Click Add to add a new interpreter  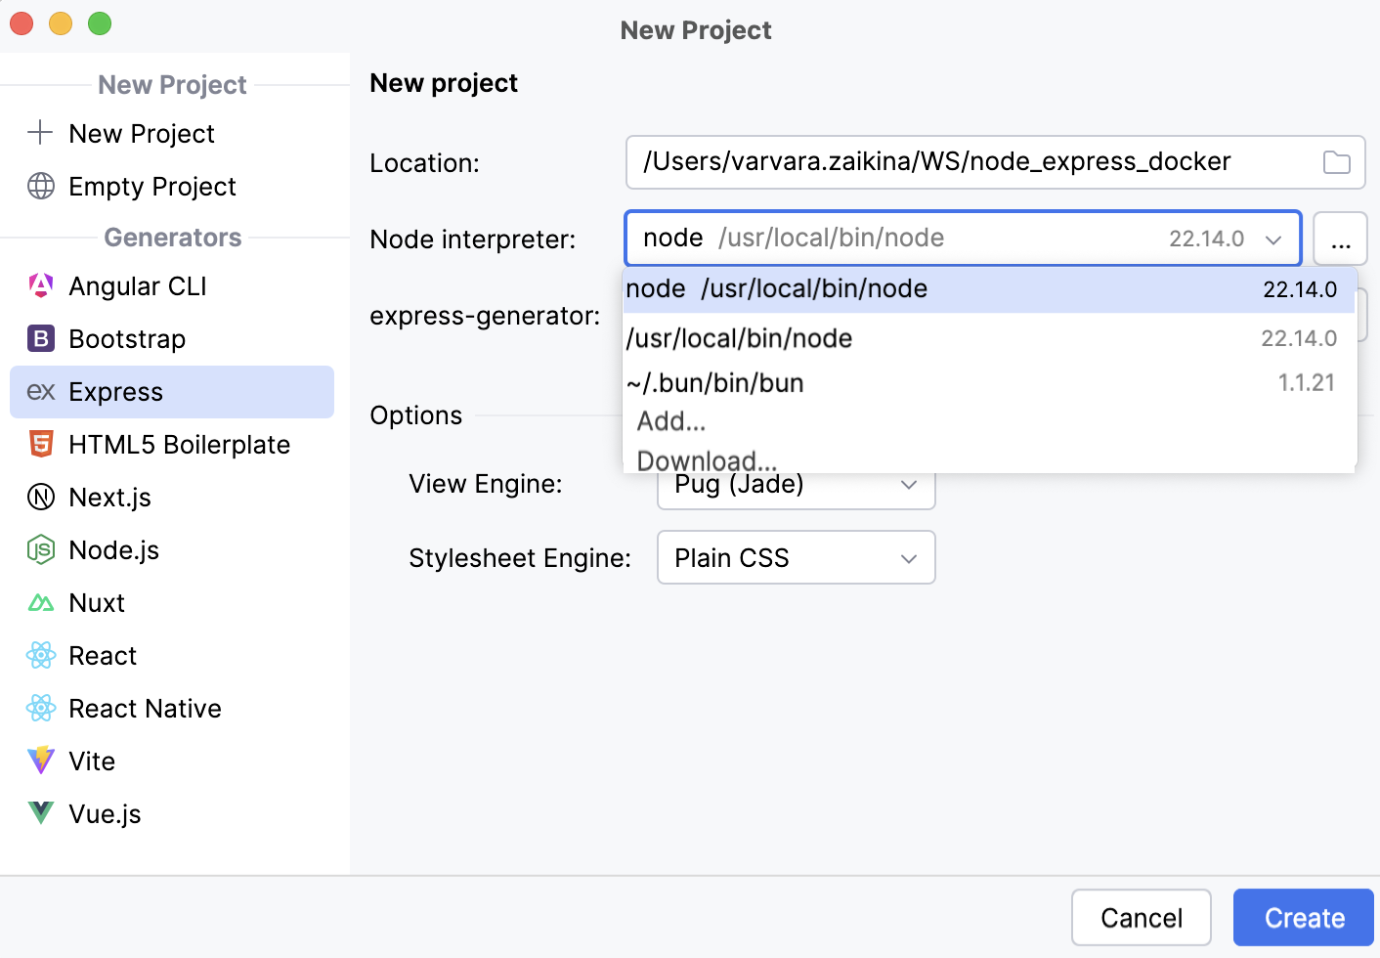[670, 420]
